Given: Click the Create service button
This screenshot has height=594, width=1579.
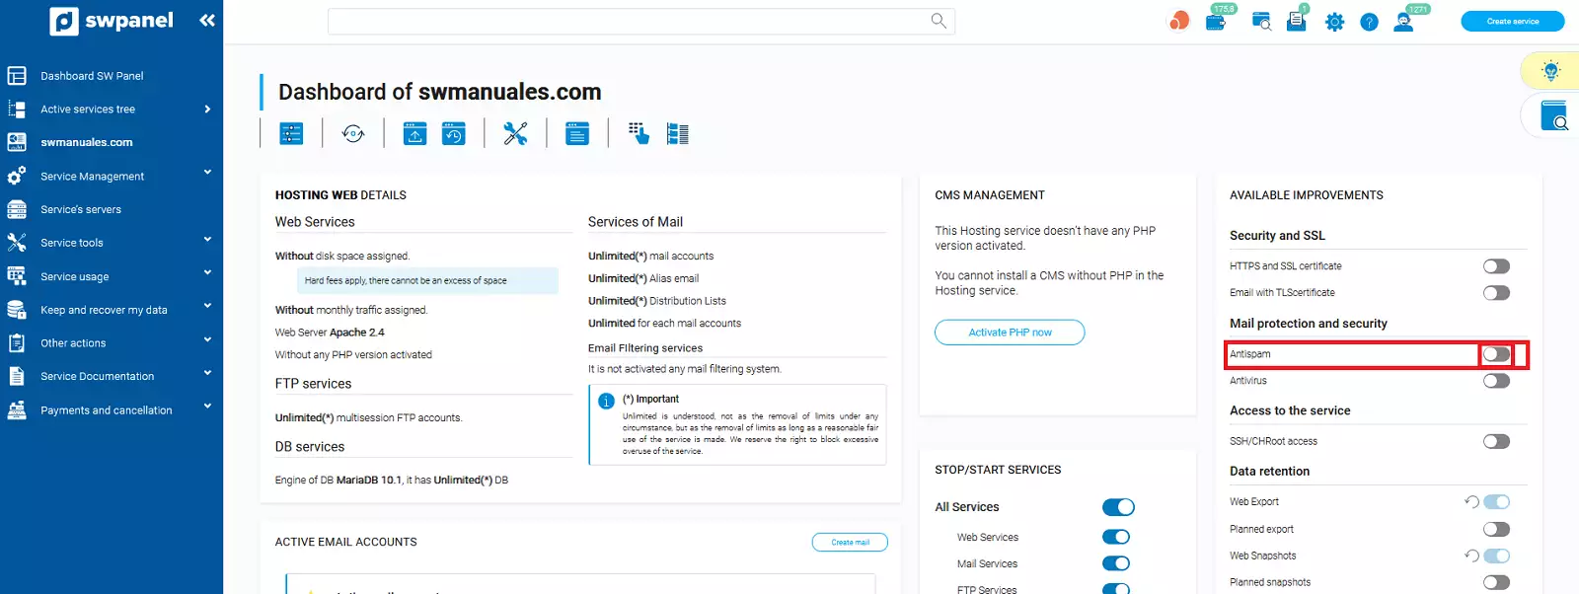Looking at the screenshot, I should [1512, 22].
